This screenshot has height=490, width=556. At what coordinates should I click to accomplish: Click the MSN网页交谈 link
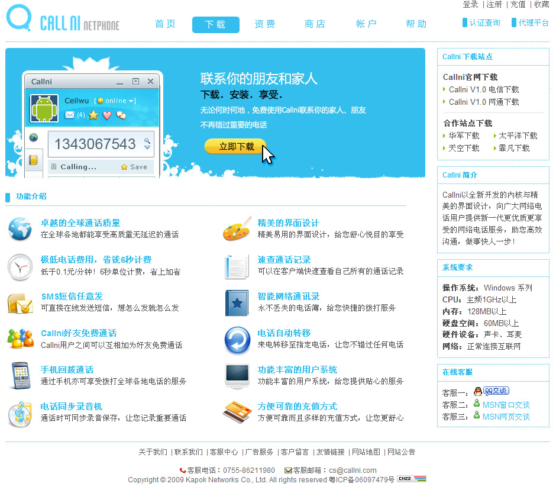pos(506,417)
